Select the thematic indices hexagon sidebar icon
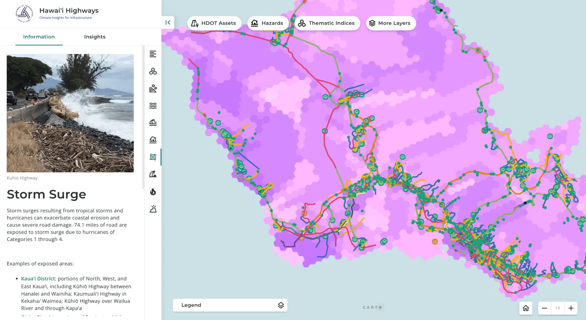This screenshot has height=320, width=586. coord(153,71)
